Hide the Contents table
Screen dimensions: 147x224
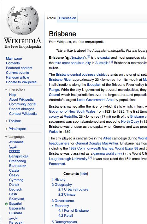pyautogui.click(x=84, y=174)
